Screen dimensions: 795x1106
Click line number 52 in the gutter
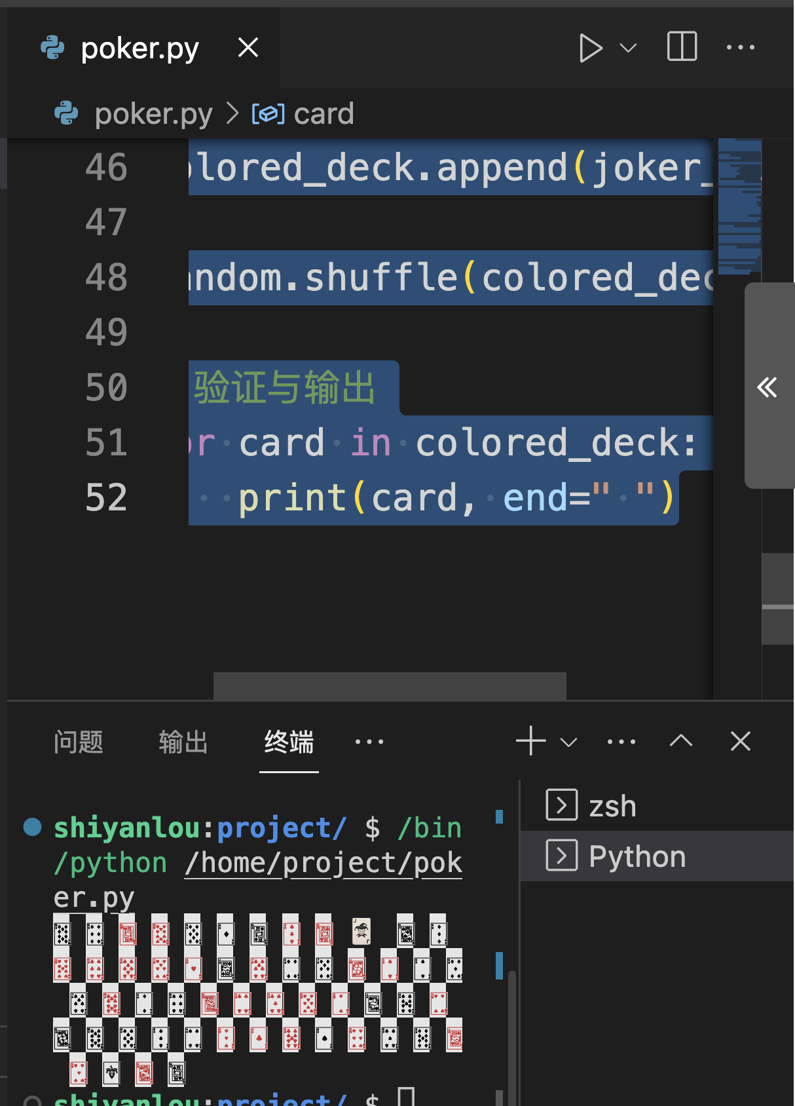coord(106,498)
